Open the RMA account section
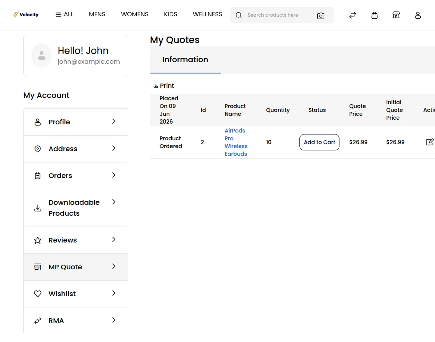 click(76, 321)
